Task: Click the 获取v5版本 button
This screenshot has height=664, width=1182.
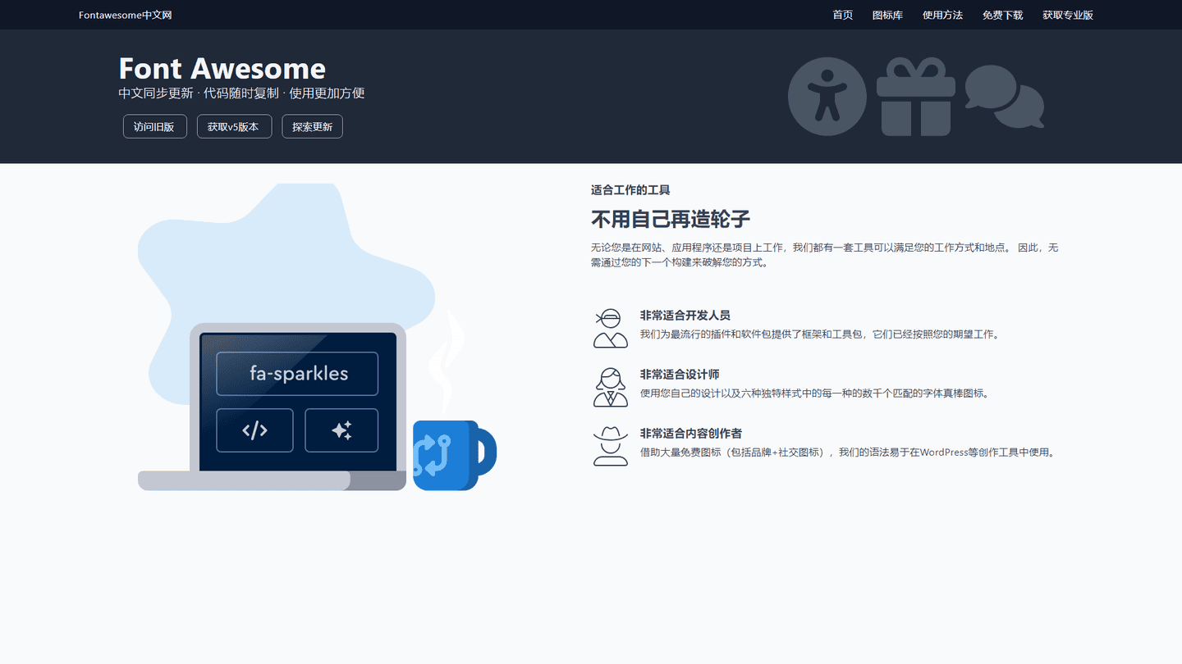Action: (x=234, y=126)
